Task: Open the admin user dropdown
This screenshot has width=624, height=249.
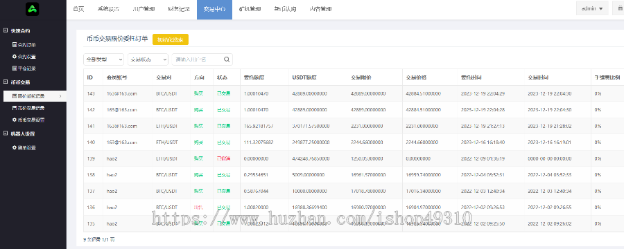Action: 592,8
